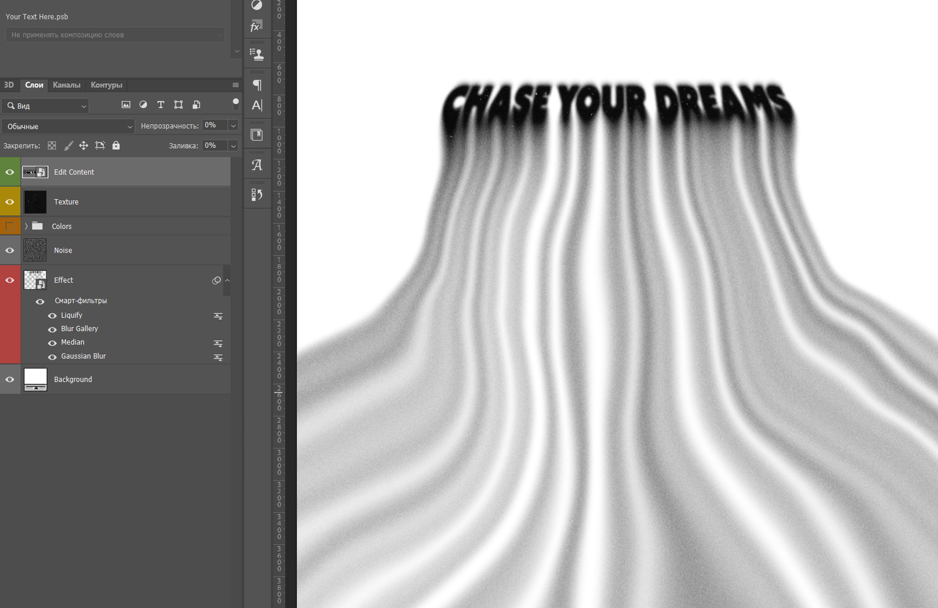
Task: Filter layers by adjustment layers
Action: tap(143, 105)
